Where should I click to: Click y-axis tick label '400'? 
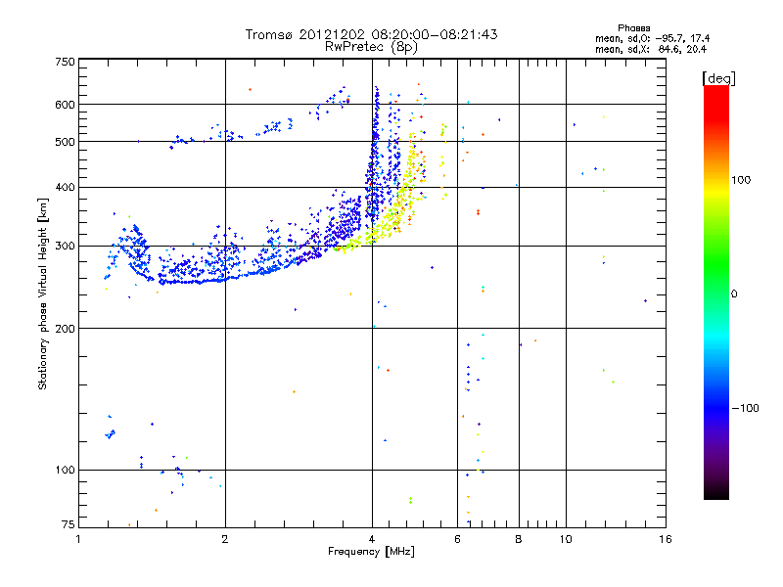coord(66,187)
